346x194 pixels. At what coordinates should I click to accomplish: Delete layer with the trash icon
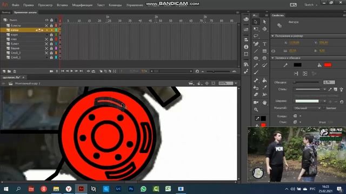(15, 71)
